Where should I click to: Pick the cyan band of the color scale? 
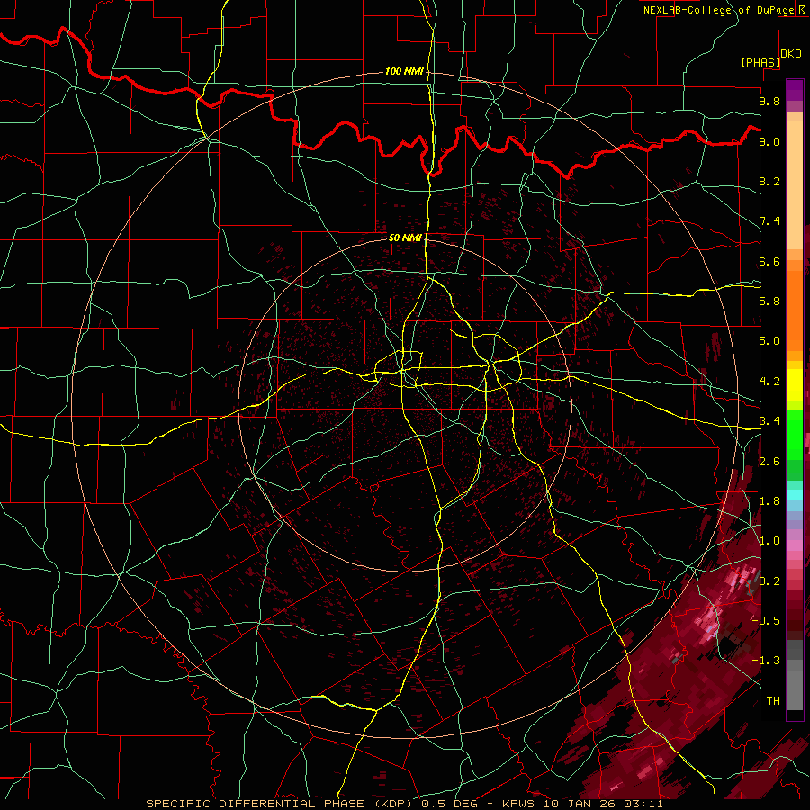point(795,495)
